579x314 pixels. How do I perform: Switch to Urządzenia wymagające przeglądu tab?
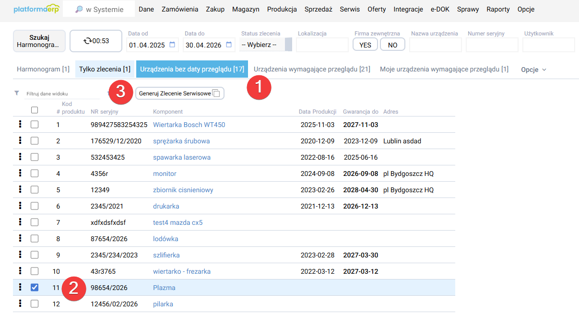click(312, 70)
